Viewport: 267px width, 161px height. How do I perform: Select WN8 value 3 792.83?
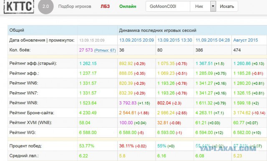tap(128, 103)
